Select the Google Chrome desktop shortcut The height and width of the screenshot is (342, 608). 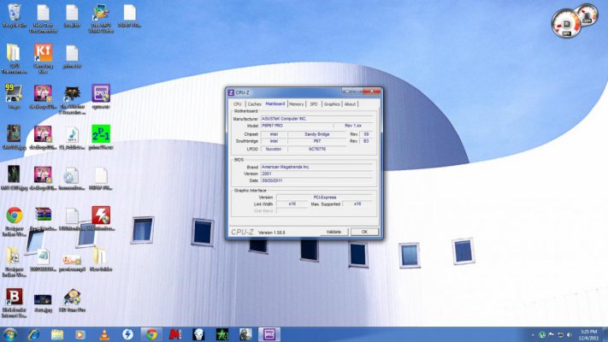[x=15, y=221]
